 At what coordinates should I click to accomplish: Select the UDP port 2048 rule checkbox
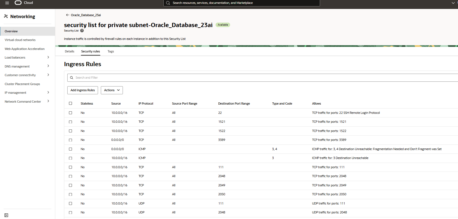click(70, 213)
